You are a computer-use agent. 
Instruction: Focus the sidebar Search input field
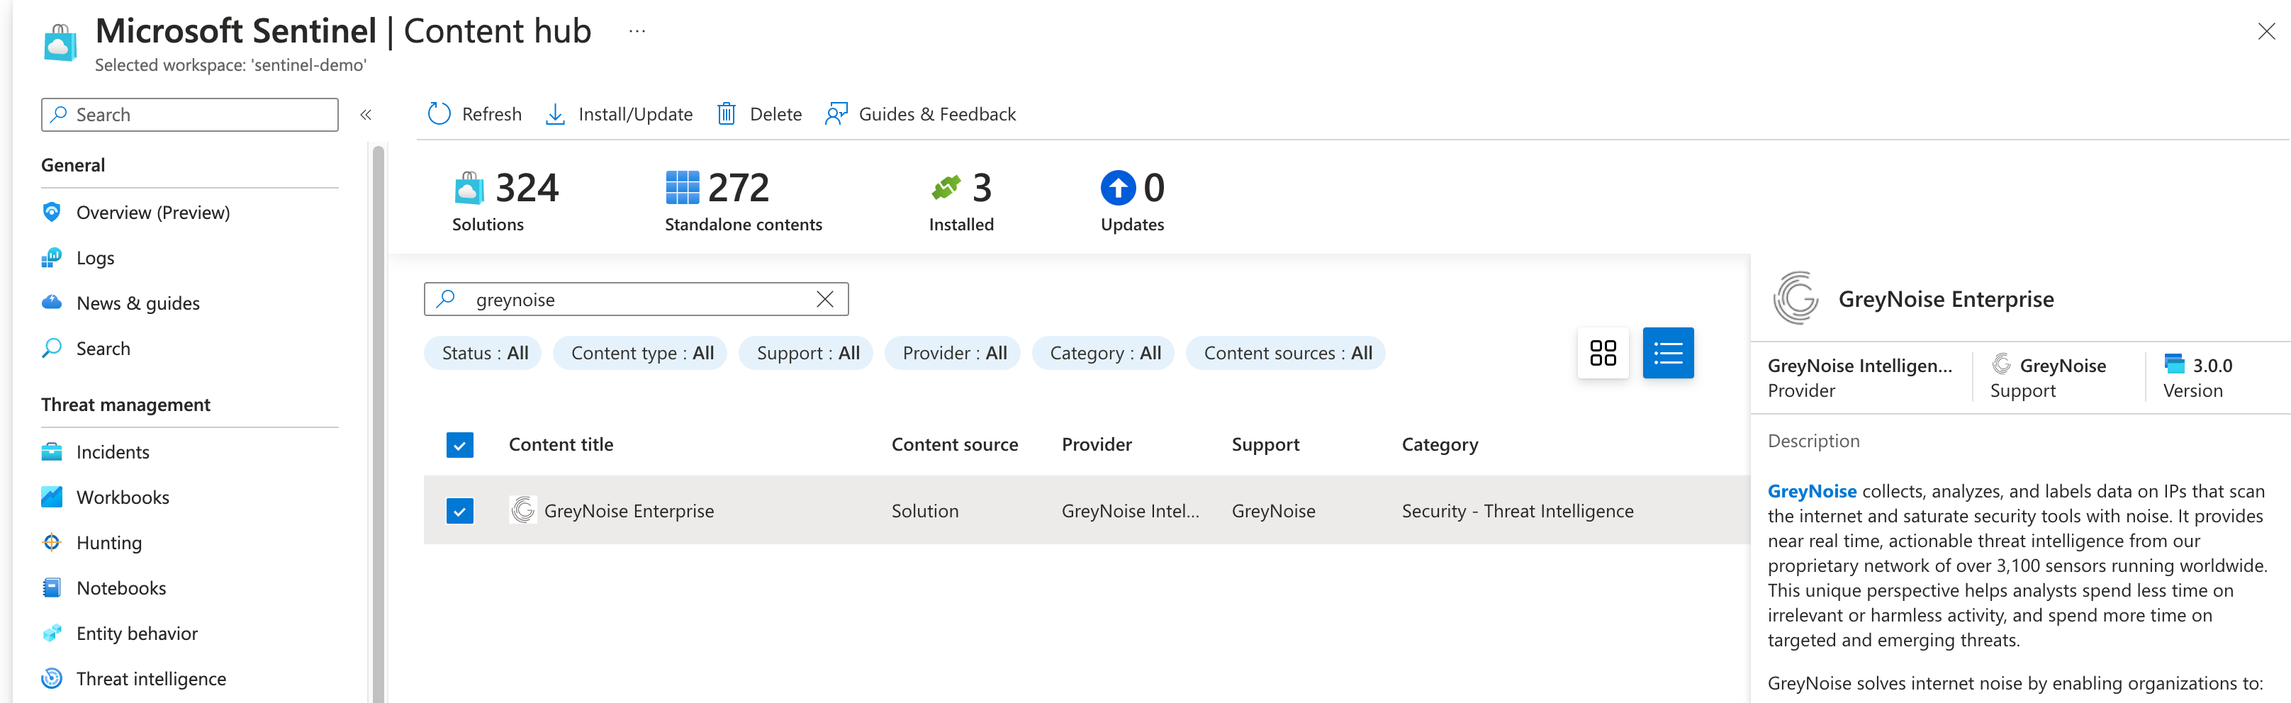[x=189, y=115]
